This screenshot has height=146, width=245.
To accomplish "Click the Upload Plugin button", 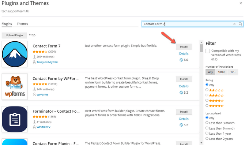I will click(14, 35).
